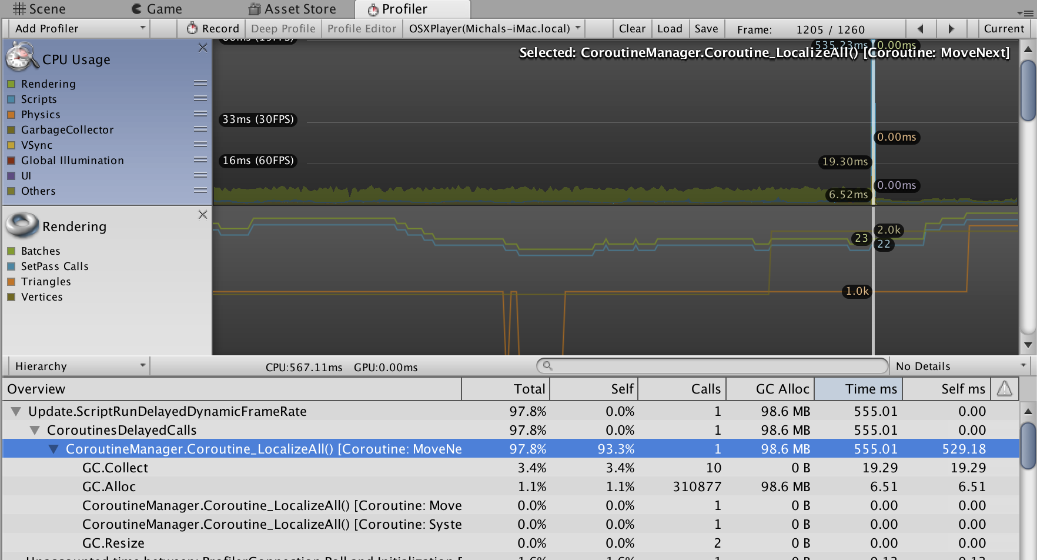This screenshot has height=560, width=1037.
Task: Toggle Scripts category color box
Action: pyautogui.click(x=11, y=99)
